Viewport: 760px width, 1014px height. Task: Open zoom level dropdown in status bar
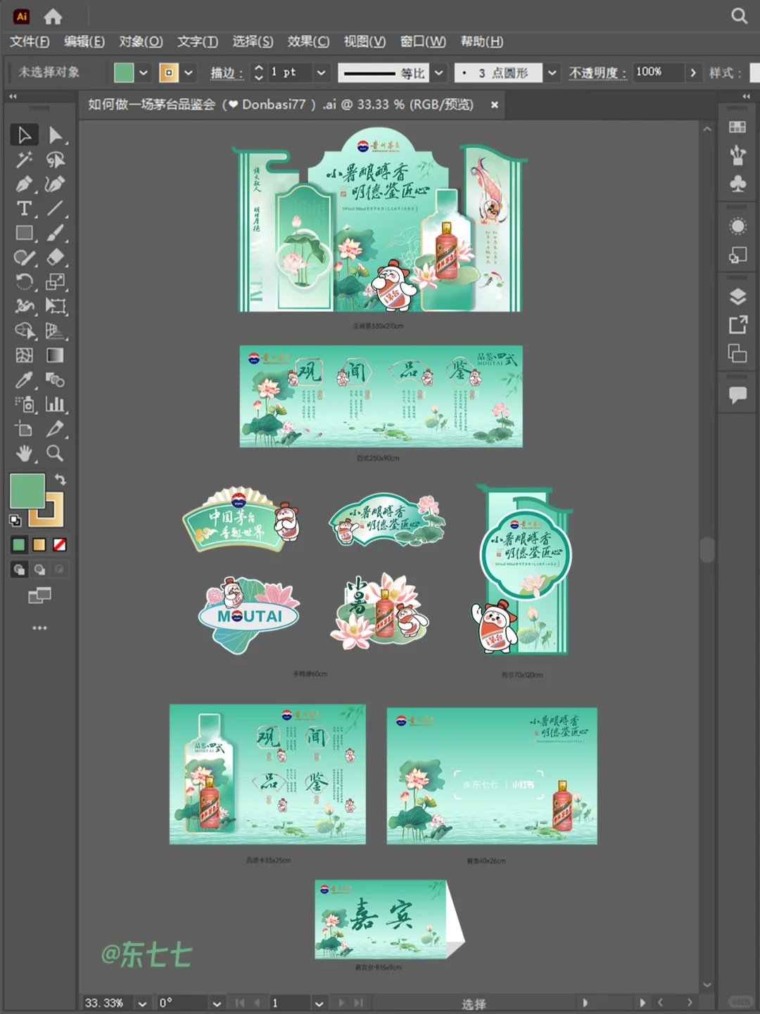pyautogui.click(x=143, y=1003)
